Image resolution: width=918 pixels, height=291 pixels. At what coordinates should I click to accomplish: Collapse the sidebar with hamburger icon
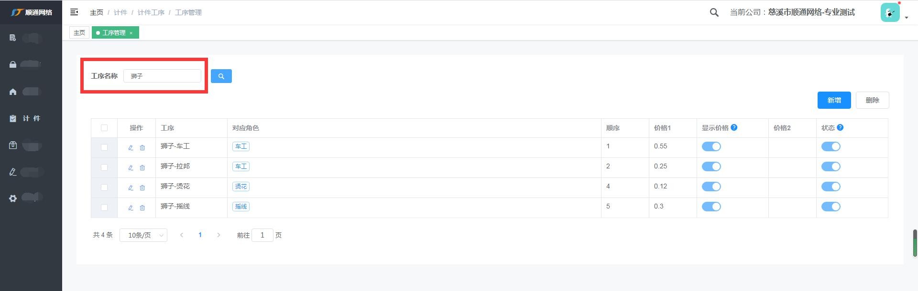pos(74,12)
